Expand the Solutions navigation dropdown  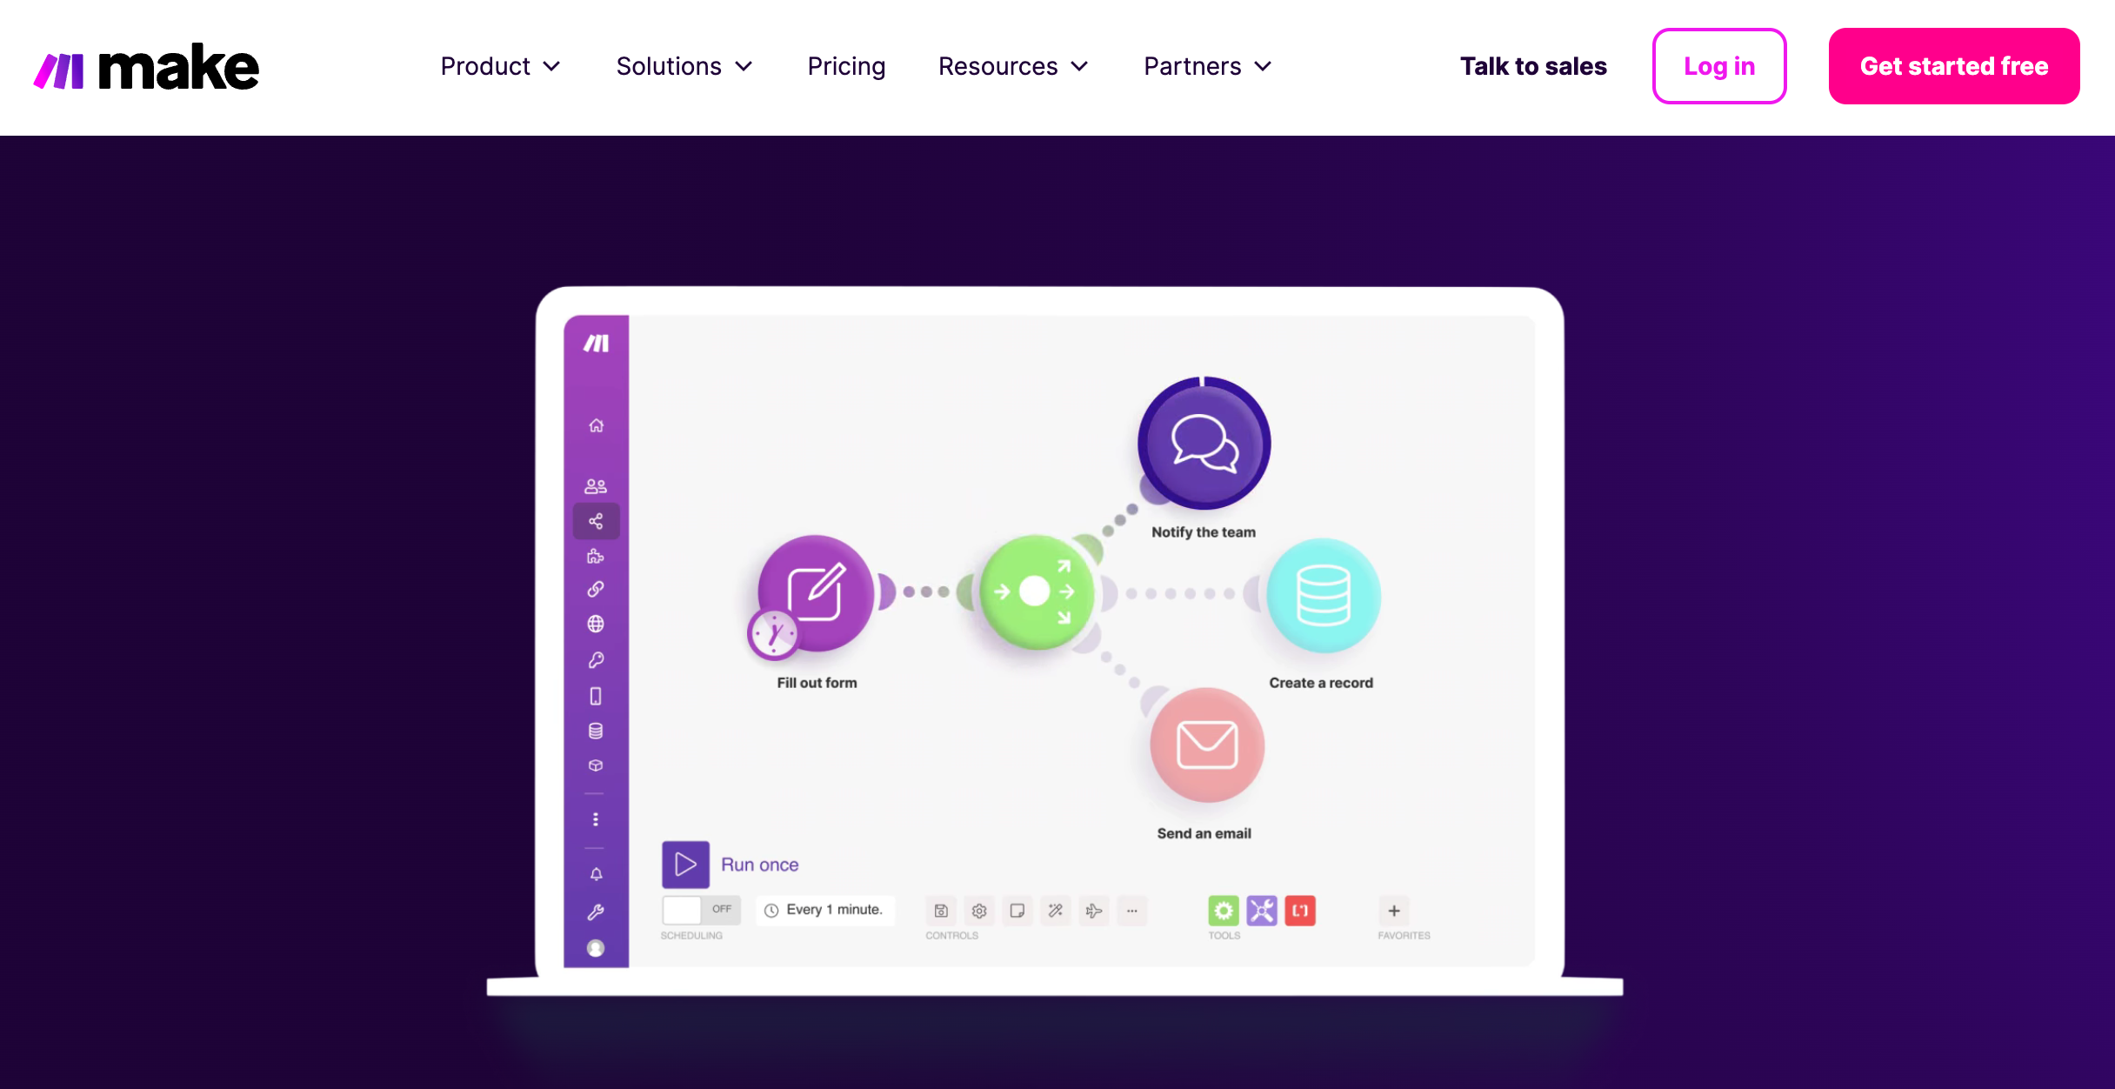[x=686, y=65]
